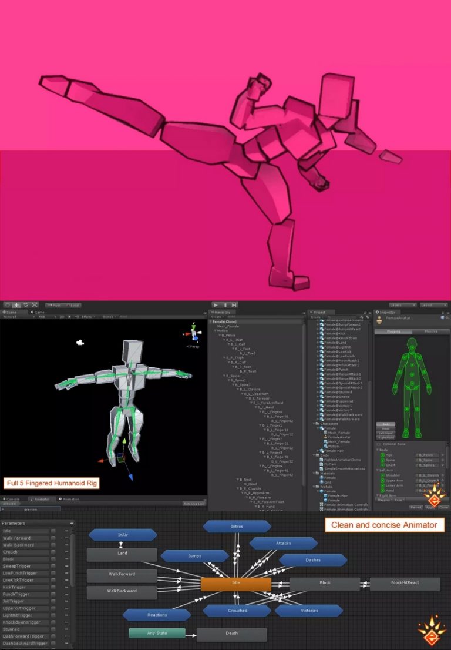Image resolution: width=451 pixels, height=650 pixels.
Task: Add a parameter with the plus icon
Action: click(x=72, y=523)
